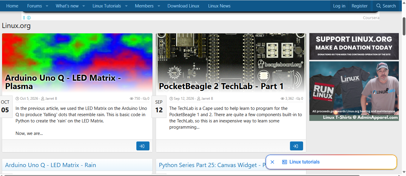This screenshot has height=176, width=406.
Task: Open the Linux News nav link
Action: tap(219, 6)
